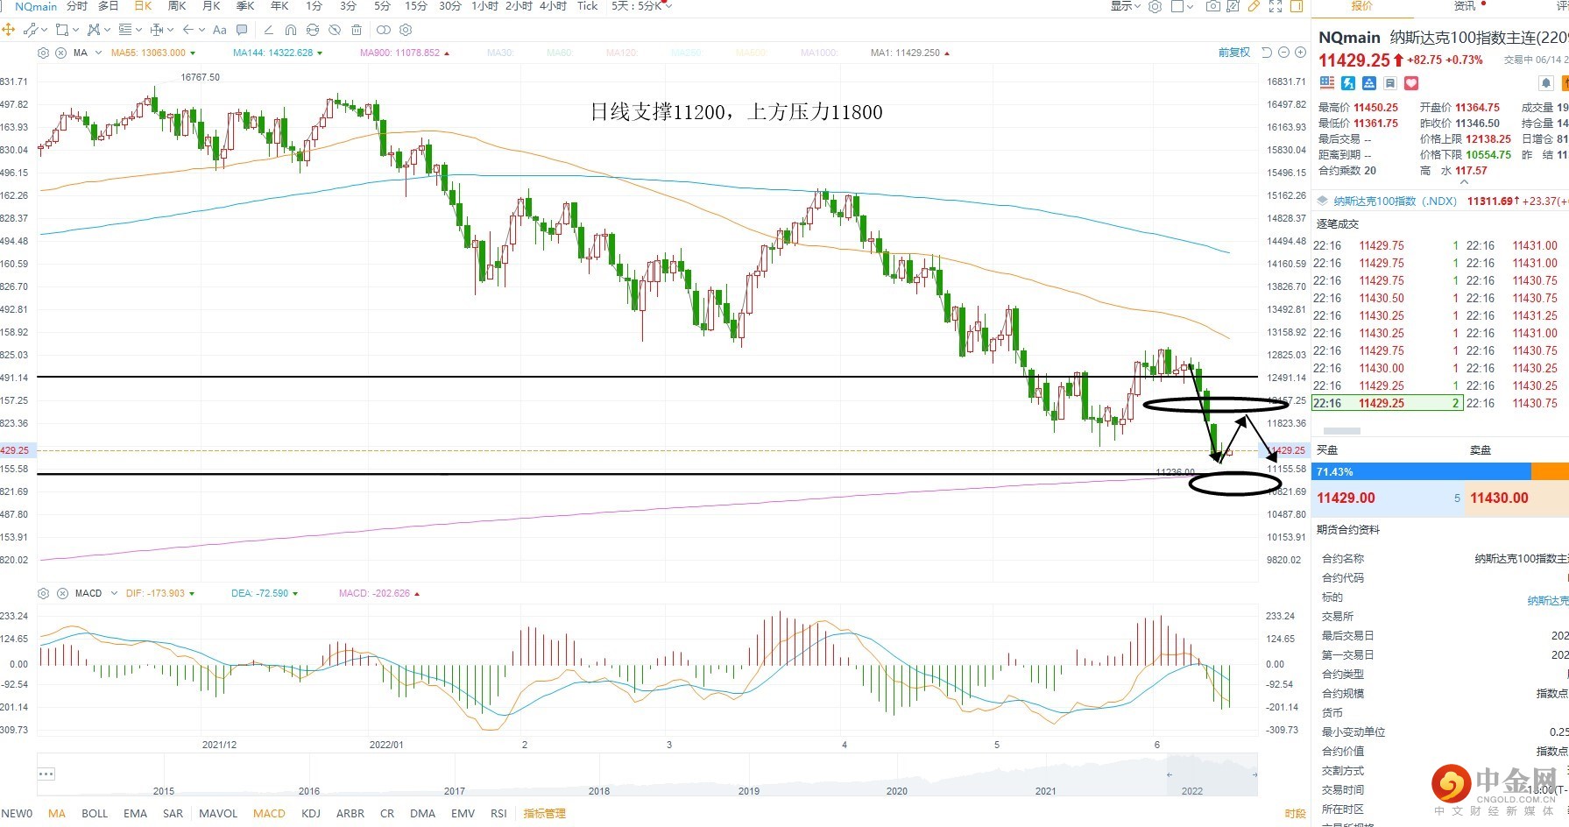Toggle the SAR indicator
The width and height of the screenshot is (1569, 827).
coord(173,813)
